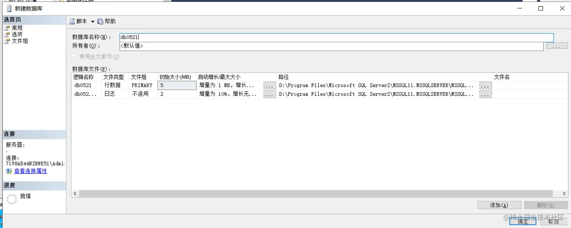Select the 行数据 file type cell
Image resolution: width=571 pixels, height=228 pixels.
pyautogui.click(x=116, y=85)
